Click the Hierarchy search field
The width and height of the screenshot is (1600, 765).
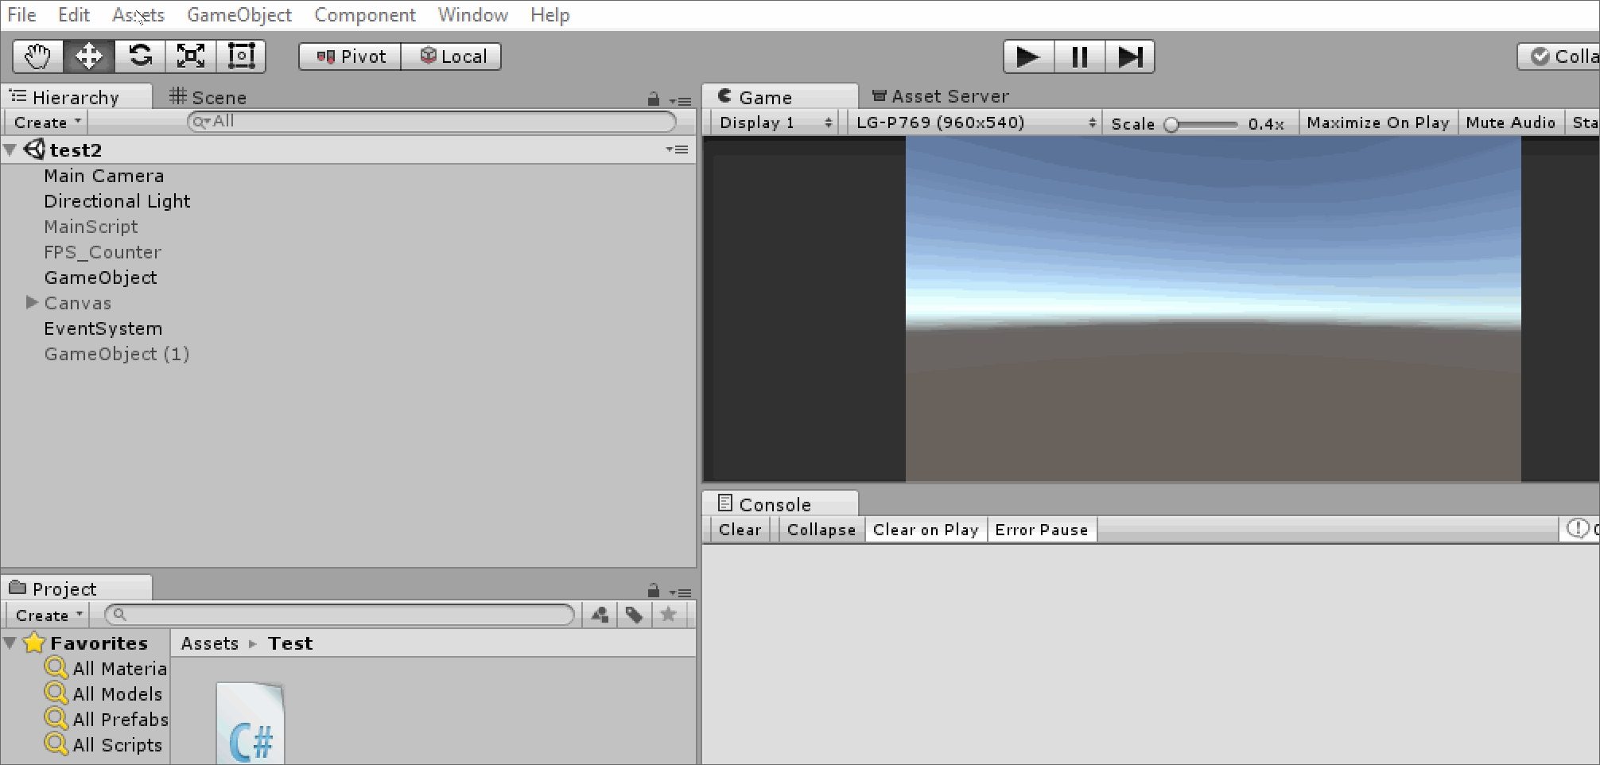point(433,122)
